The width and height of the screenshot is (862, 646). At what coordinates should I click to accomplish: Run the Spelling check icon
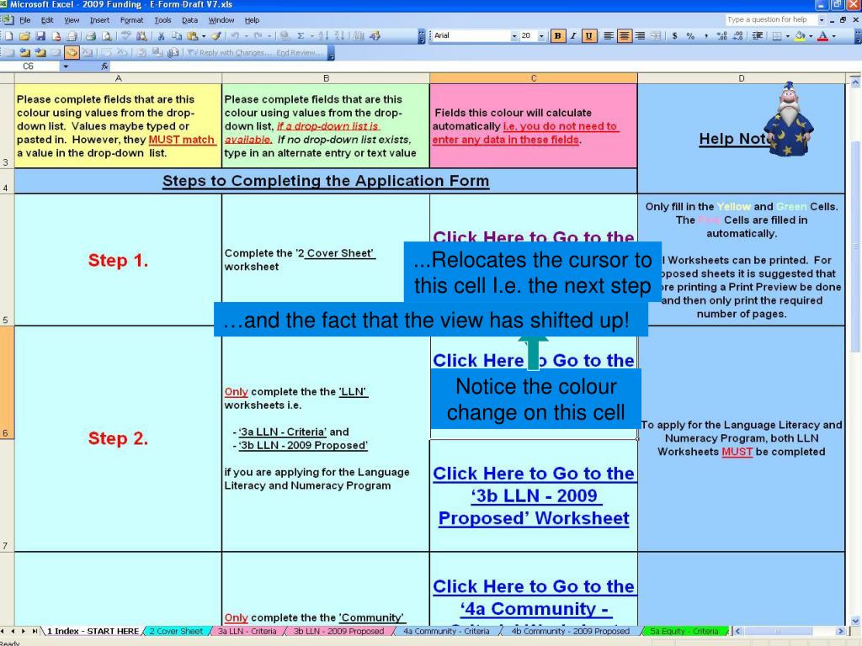coord(126,35)
